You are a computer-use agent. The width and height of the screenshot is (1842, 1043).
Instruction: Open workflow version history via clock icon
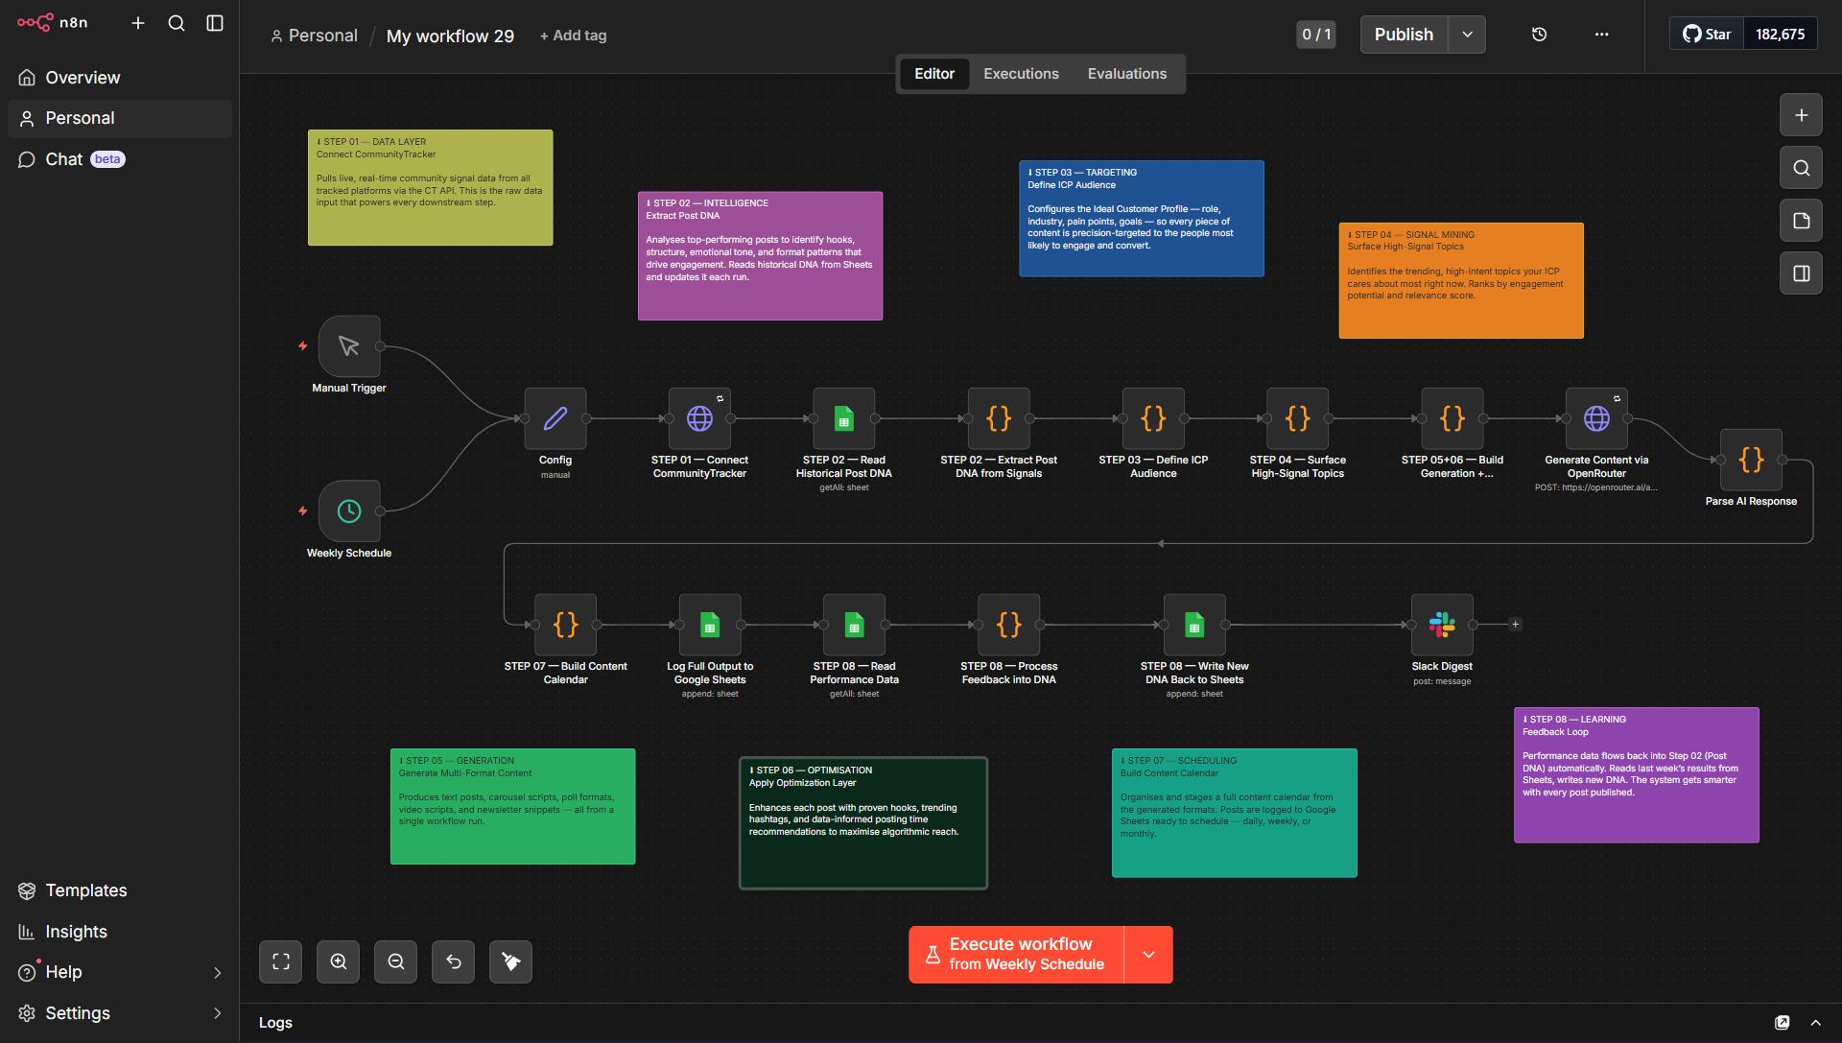[x=1540, y=34]
